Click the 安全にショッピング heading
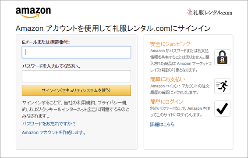The height and width of the screenshot is (158, 248). point(170,44)
